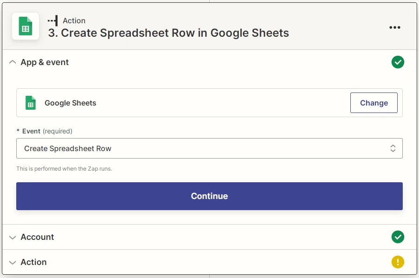The width and height of the screenshot is (419, 278).
Task: Click the Google Sheets logo in the app selector
Action: (x=32, y=103)
